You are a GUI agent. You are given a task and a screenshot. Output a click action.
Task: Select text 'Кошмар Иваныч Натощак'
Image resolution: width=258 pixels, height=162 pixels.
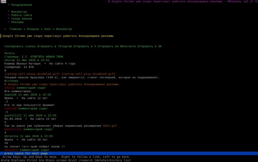[23, 64]
